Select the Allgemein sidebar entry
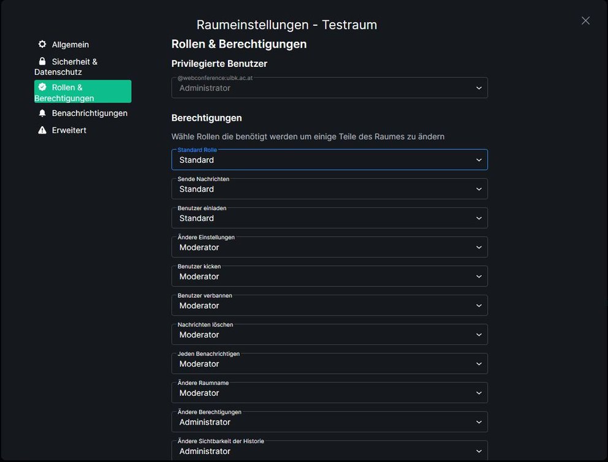Image resolution: width=608 pixels, height=462 pixels. 70,44
